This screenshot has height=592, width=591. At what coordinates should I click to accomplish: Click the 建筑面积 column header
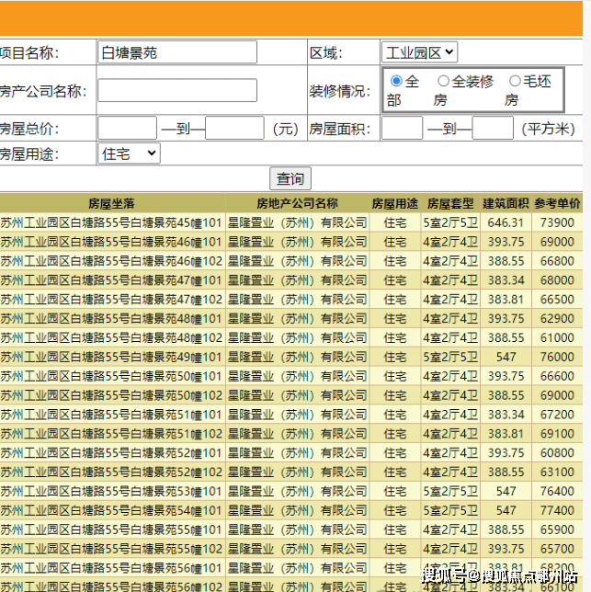point(506,203)
